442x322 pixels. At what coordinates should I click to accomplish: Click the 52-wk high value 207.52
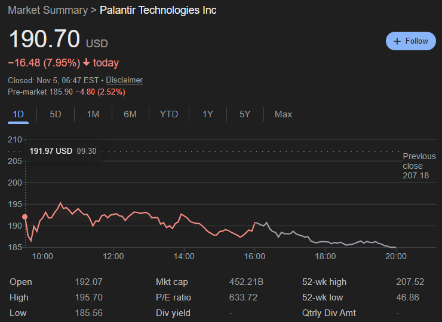[x=410, y=282]
